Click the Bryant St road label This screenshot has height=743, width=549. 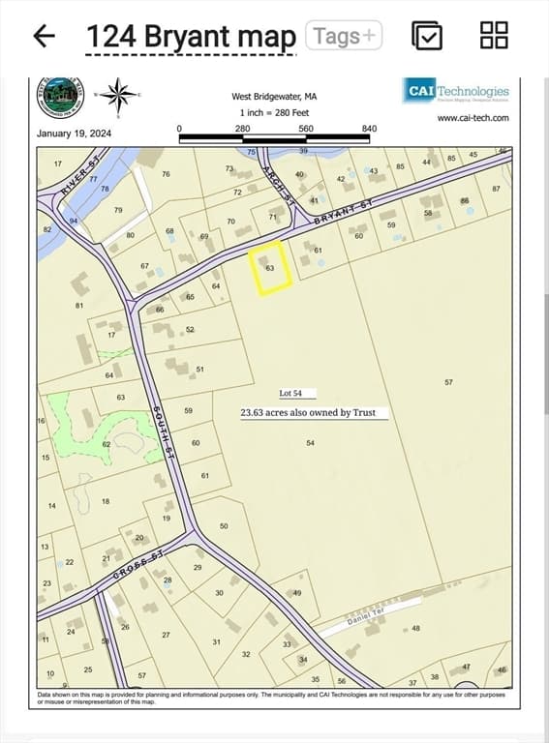click(x=343, y=213)
